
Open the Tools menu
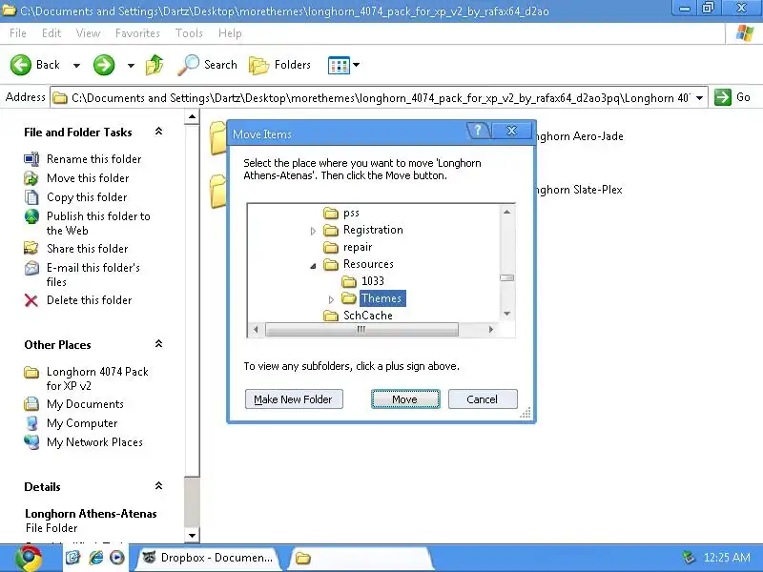click(189, 33)
